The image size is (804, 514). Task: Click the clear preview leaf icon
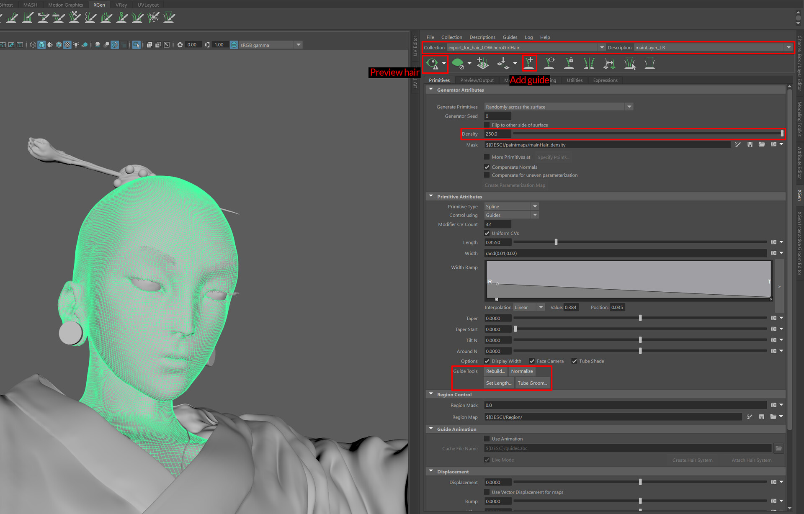tap(458, 64)
